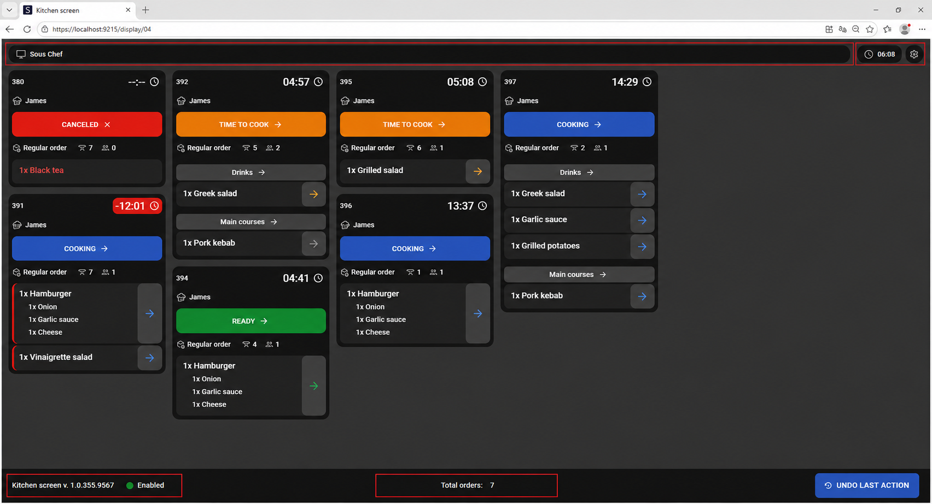932x504 pixels.
Task: Refresh the browser page
Action: pyautogui.click(x=27, y=29)
